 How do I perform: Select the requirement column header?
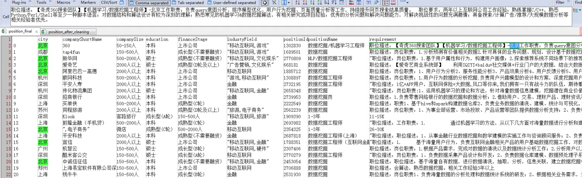coord(383,40)
